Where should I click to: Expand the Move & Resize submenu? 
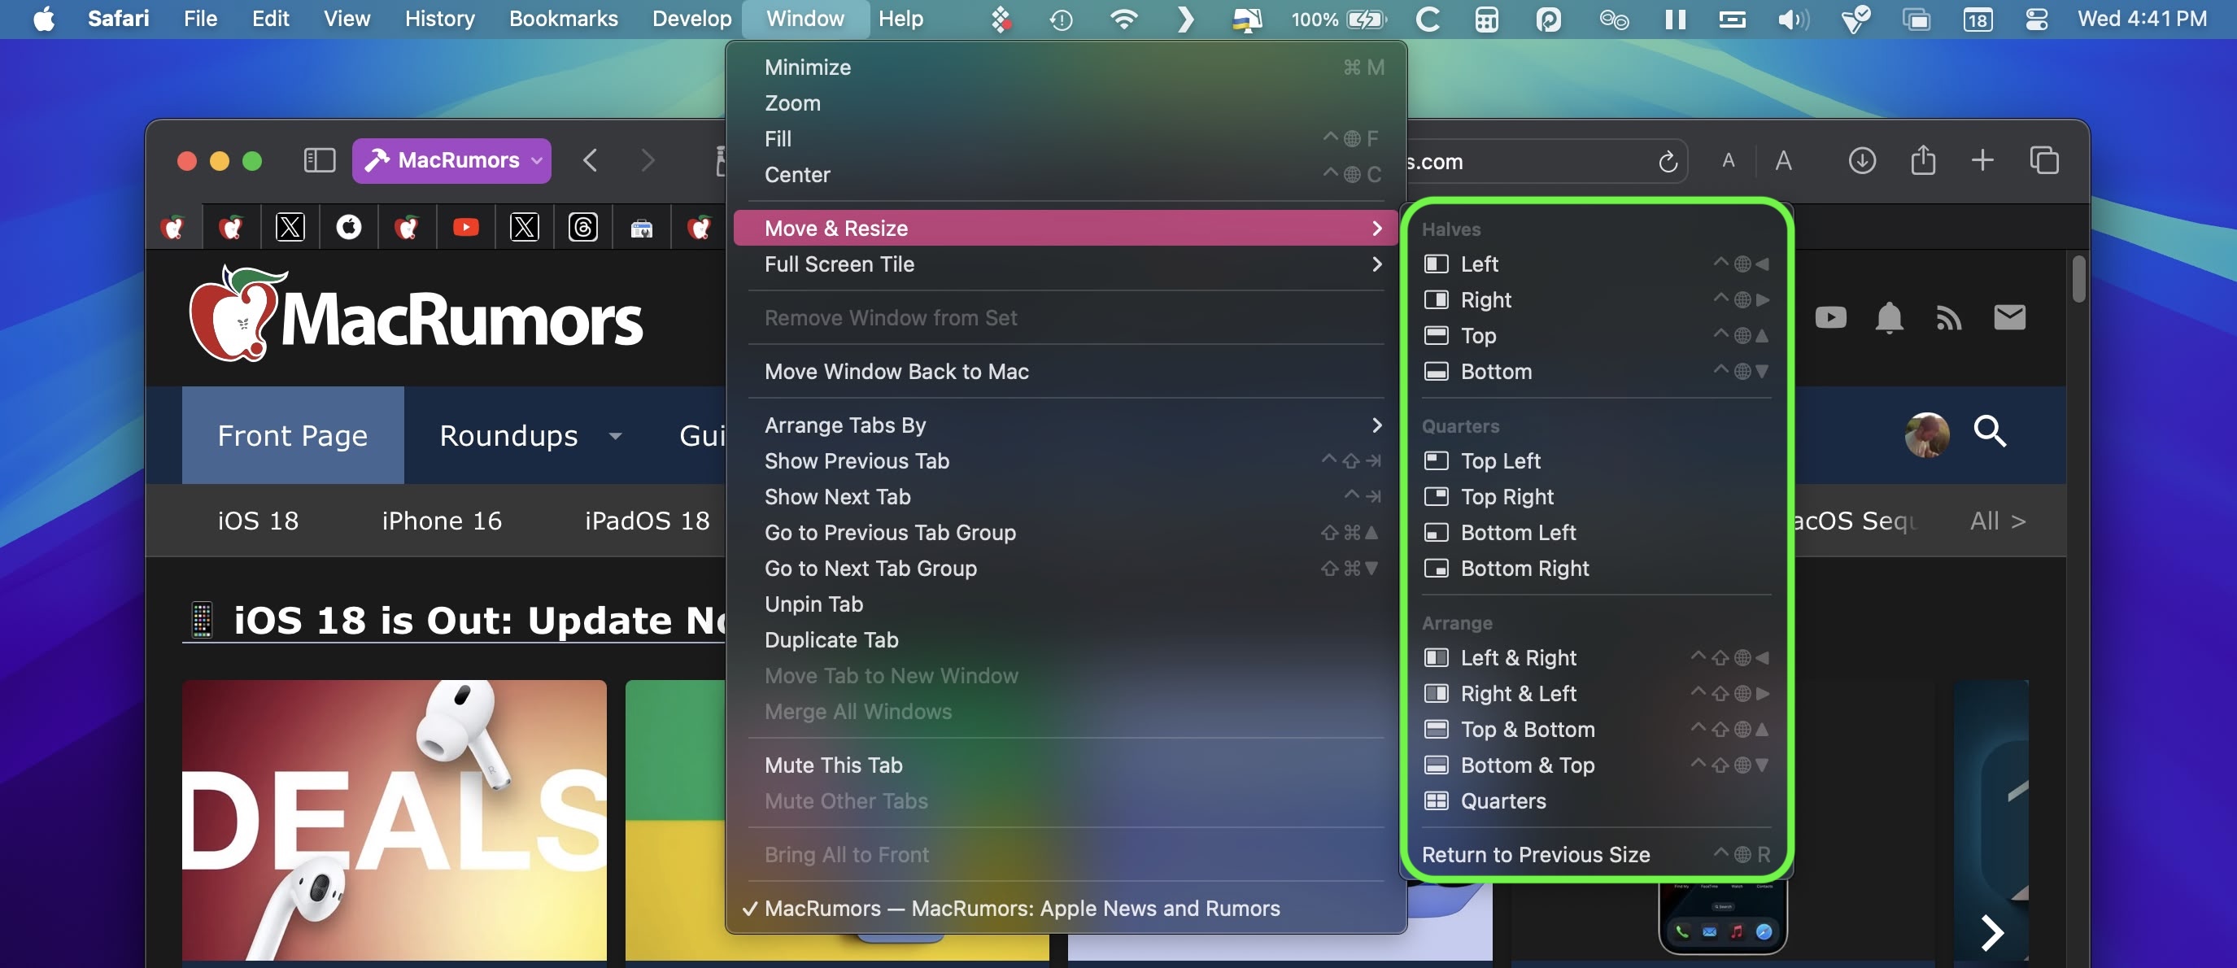[x=1066, y=229]
